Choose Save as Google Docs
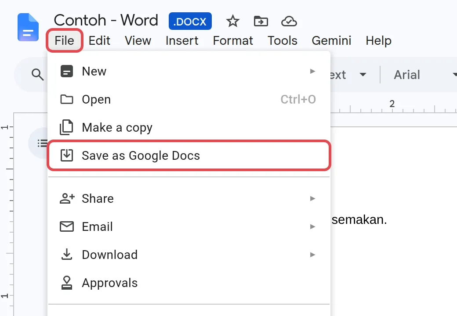This screenshot has width=457, height=316. coord(189,155)
